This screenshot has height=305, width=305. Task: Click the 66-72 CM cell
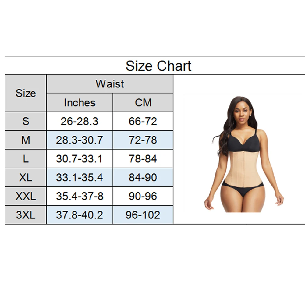[x=143, y=121]
